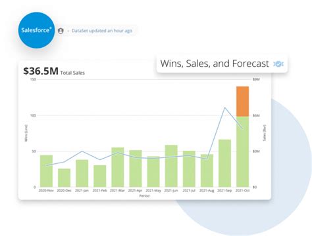Screen dimensions: 312x236
Task: Click the 2021-Jul bar
Action: pyautogui.click(x=189, y=169)
